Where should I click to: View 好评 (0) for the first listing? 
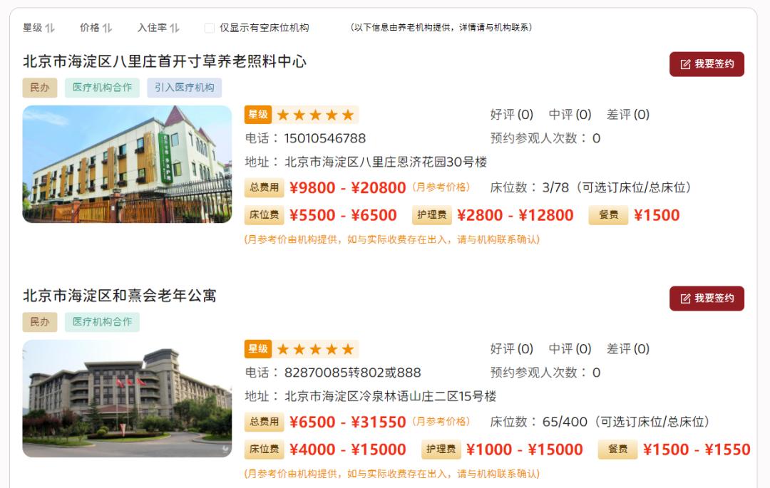coord(512,115)
